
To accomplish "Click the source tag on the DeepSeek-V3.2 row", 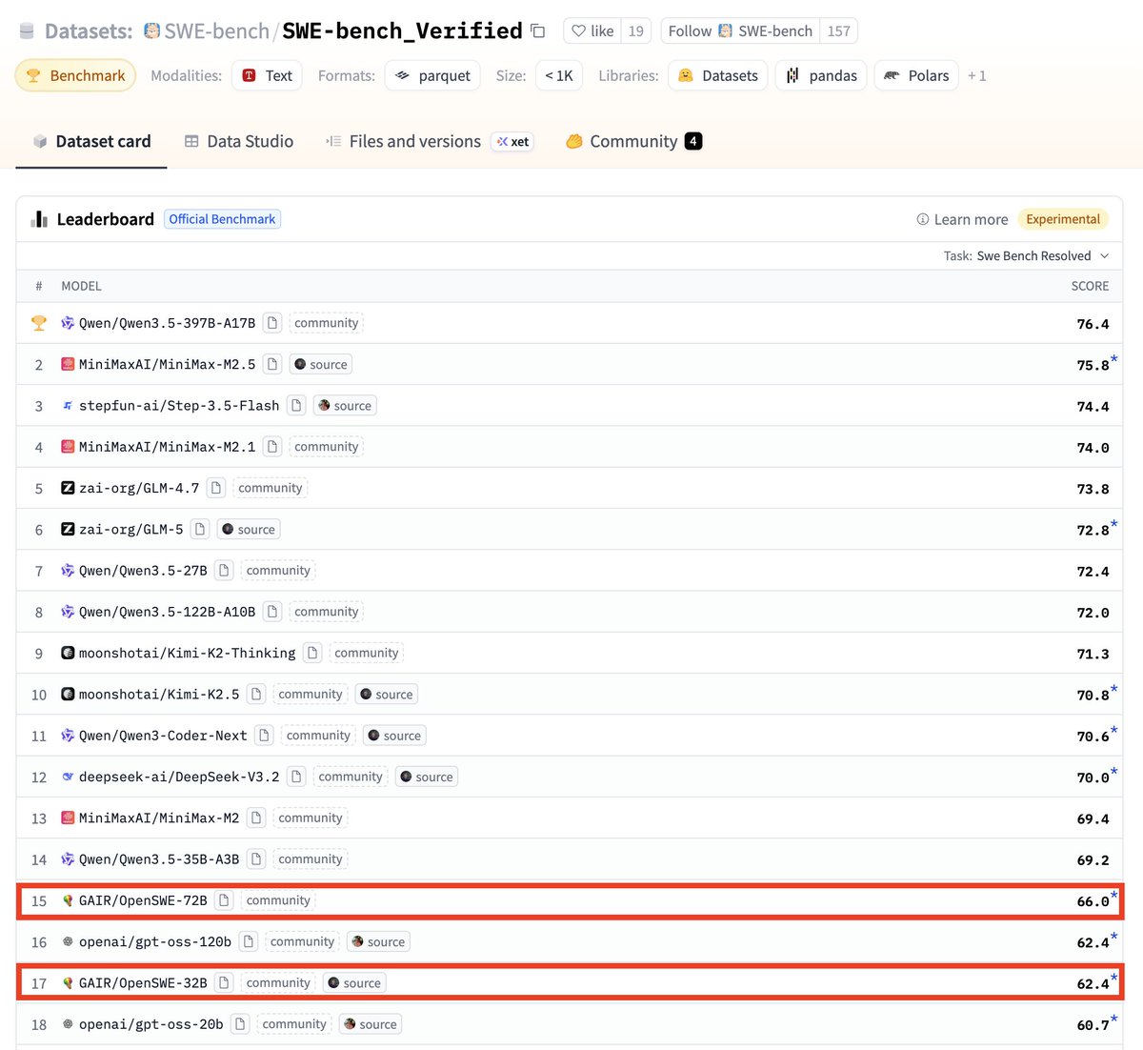I will (x=427, y=777).
